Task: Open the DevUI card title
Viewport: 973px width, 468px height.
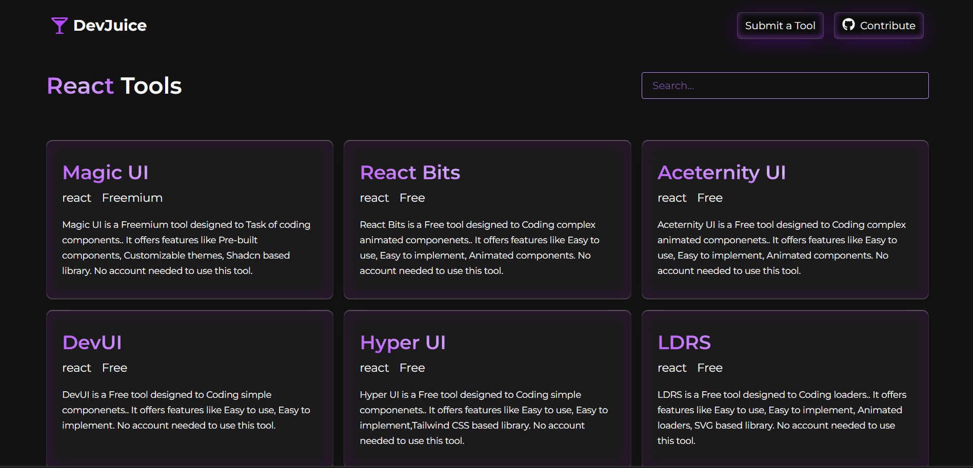Action: [92, 343]
